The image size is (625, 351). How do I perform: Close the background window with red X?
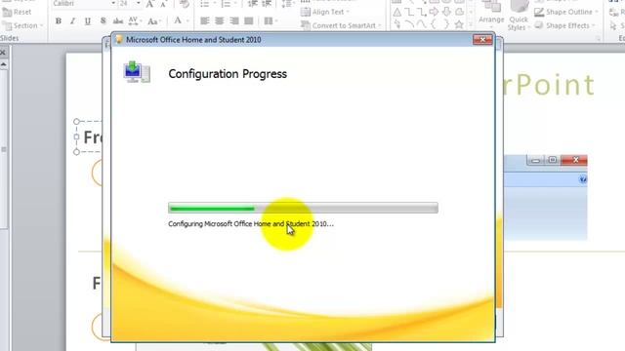(574, 160)
